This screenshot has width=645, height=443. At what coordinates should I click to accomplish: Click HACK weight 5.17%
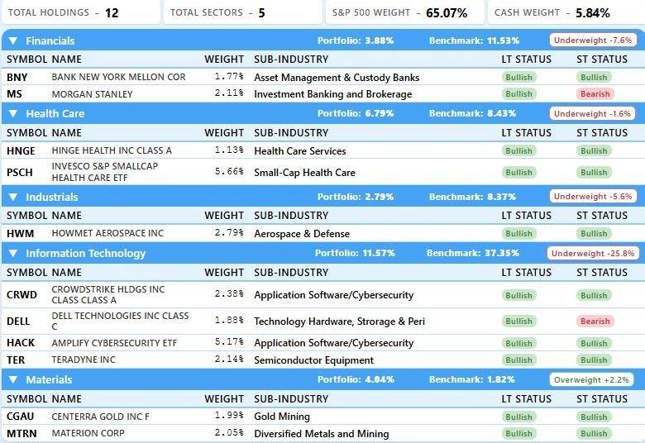click(x=229, y=341)
